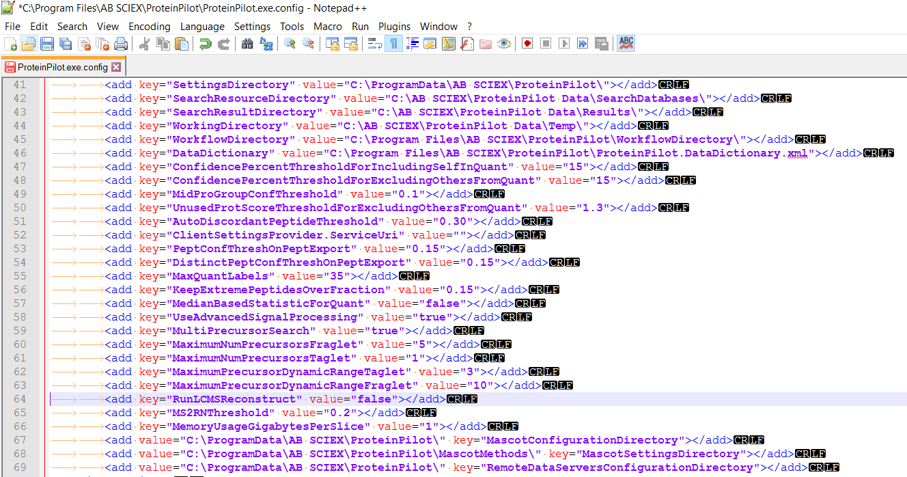Toggle Show All Characters (pilcrow icon)
Viewport: 907px width, 477px height.
click(393, 44)
